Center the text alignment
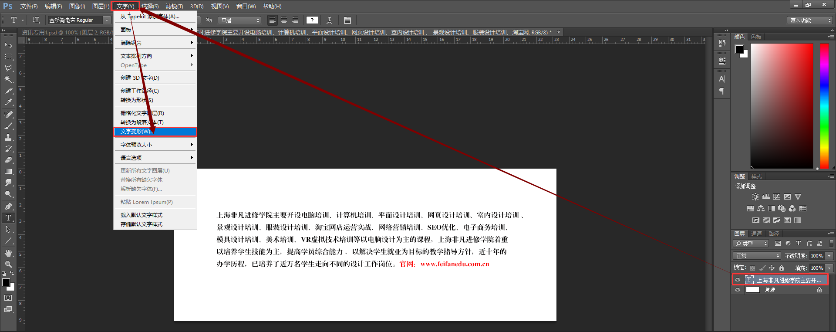 pos(284,20)
